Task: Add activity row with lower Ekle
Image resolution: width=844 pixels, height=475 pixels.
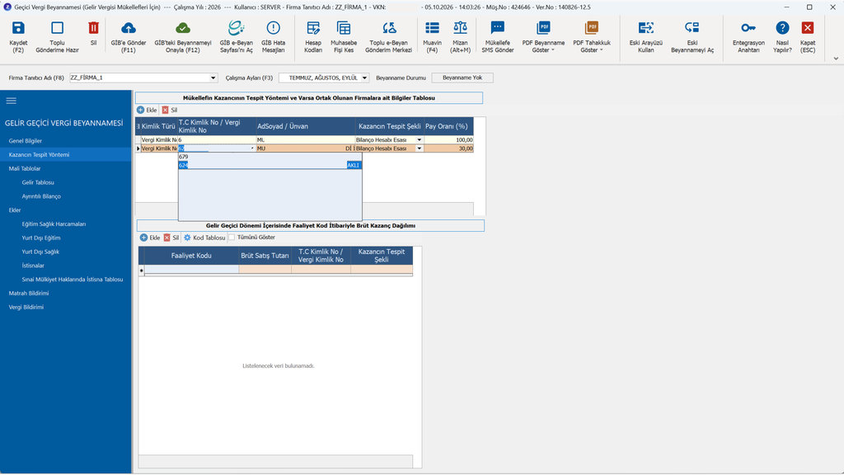Action: [150, 237]
